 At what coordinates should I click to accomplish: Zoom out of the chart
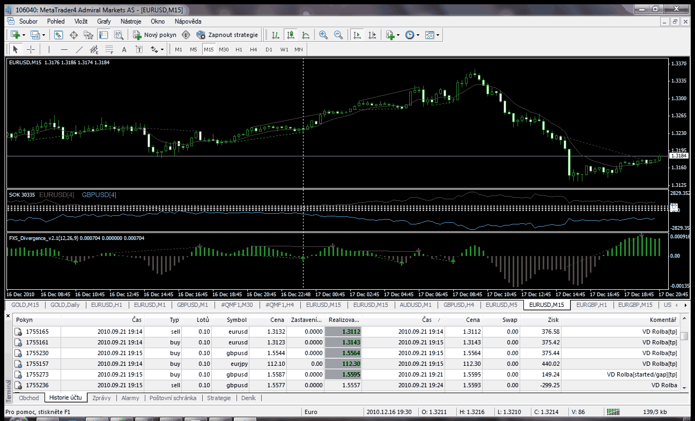(338, 35)
